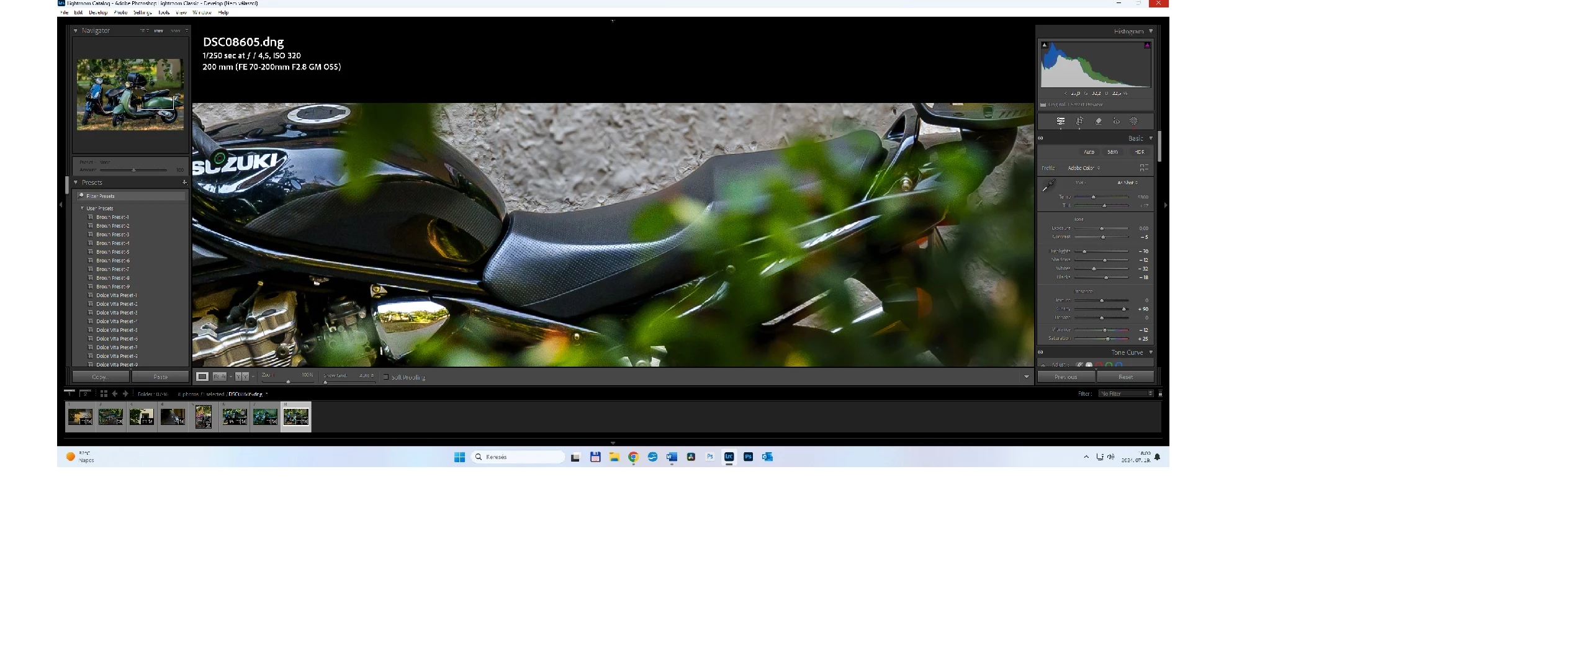This screenshot has width=1589, height=670.
Task: Select the Crop and rotate tool
Action: (1079, 122)
